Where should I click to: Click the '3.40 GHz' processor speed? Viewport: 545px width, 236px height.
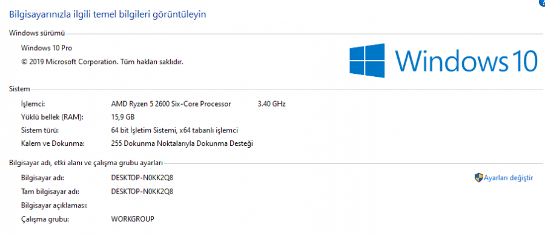pyautogui.click(x=271, y=103)
